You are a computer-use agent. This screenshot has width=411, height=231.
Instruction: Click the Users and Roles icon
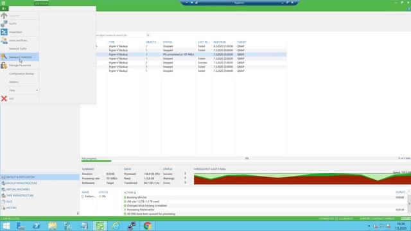(x=4, y=40)
